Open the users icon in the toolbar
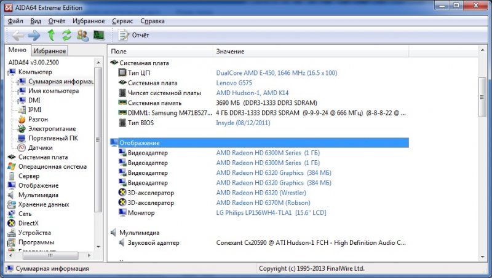Screen dimensions: 492x278 (82, 35)
